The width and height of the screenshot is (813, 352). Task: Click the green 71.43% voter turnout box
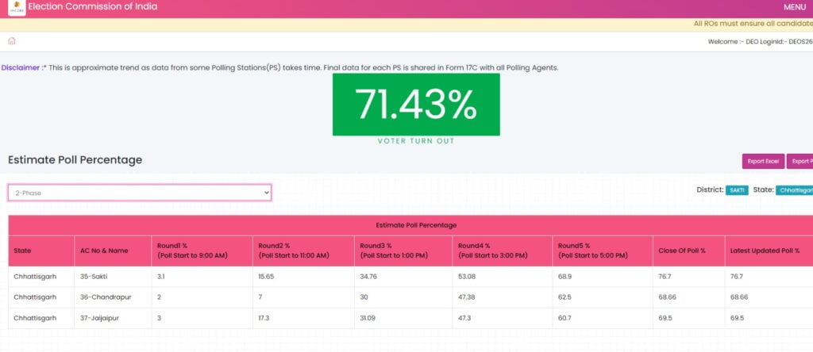416,104
